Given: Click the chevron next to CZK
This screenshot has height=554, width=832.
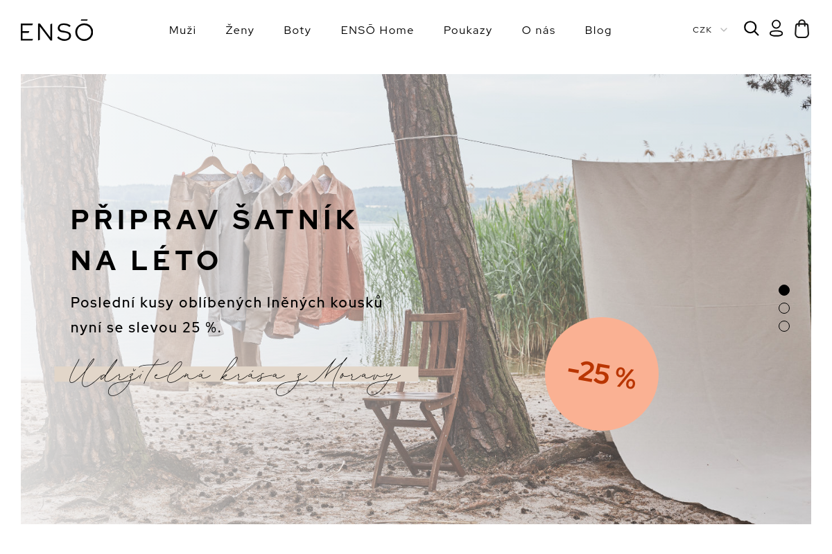Looking at the screenshot, I should click(724, 30).
